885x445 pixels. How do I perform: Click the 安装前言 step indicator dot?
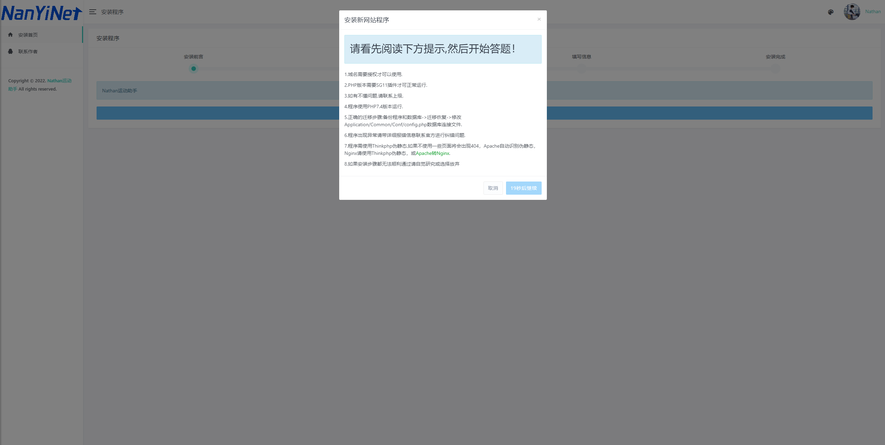192,68
